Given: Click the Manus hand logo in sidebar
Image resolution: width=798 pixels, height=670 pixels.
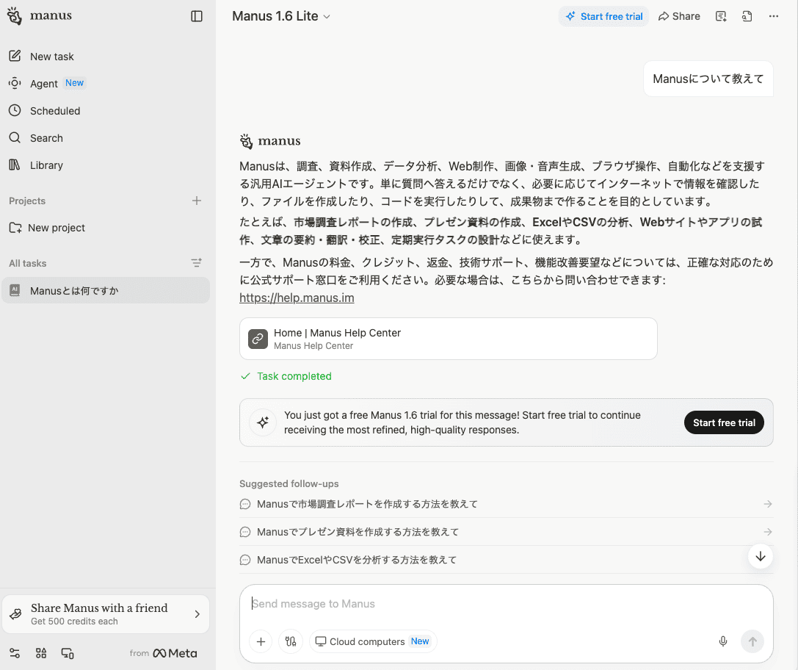Looking at the screenshot, I should (x=15, y=16).
